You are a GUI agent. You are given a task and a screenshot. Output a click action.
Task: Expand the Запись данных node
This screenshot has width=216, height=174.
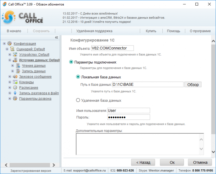click(12, 71)
